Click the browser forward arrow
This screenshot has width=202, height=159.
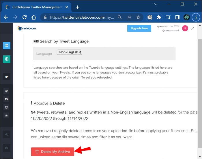coord(15,17)
